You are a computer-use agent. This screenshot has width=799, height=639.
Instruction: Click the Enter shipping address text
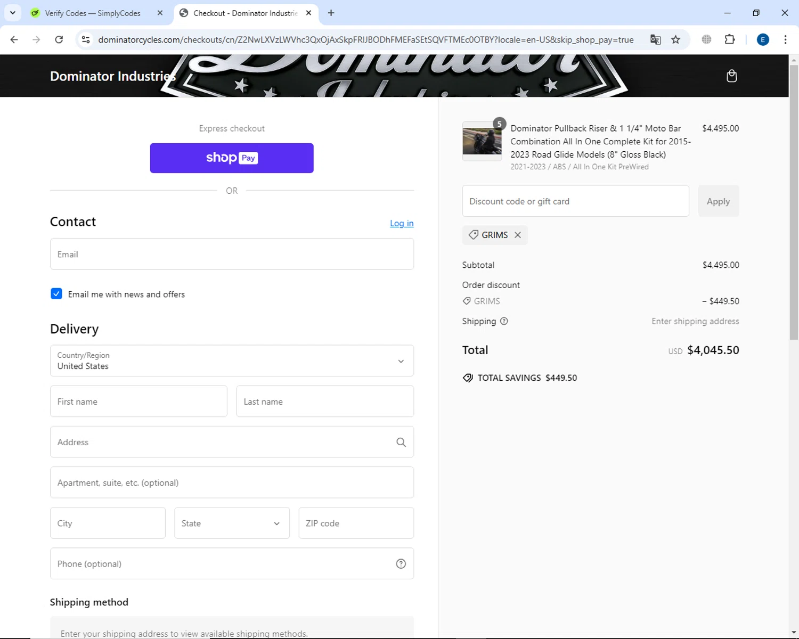[695, 321]
